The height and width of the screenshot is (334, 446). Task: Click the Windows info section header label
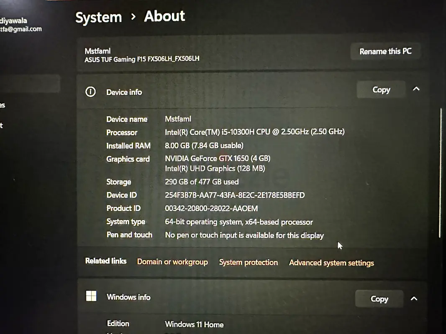pyautogui.click(x=128, y=297)
